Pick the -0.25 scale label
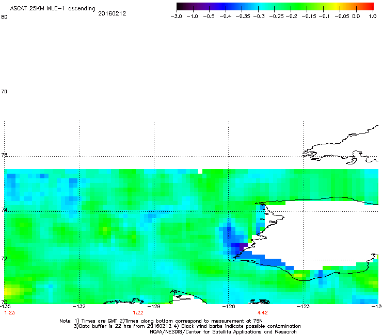The image size is (382, 335). click(276, 16)
